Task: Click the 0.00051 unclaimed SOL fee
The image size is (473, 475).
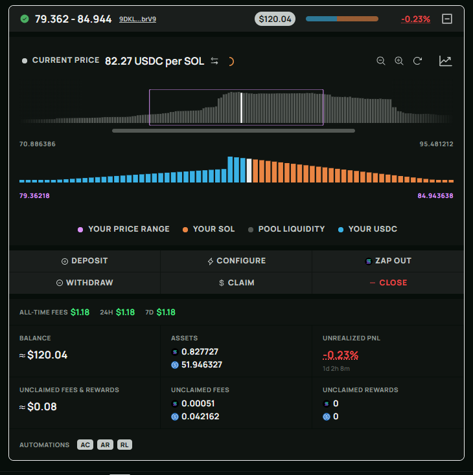Action: [x=198, y=404]
